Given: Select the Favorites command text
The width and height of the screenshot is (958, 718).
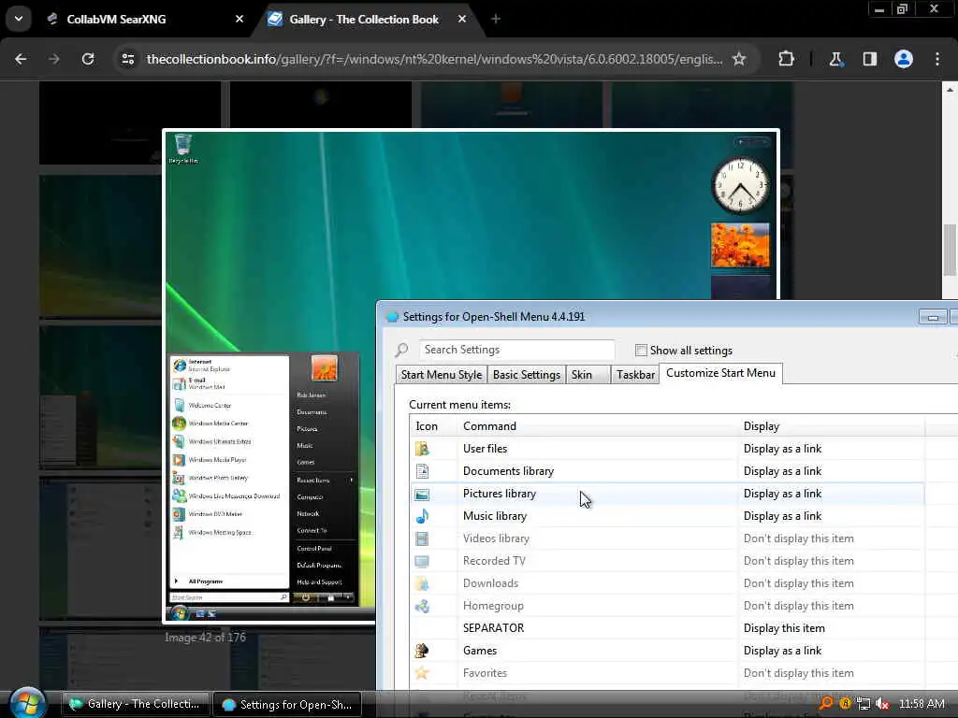Looking at the screenshot, I should [x=485, y=673].
